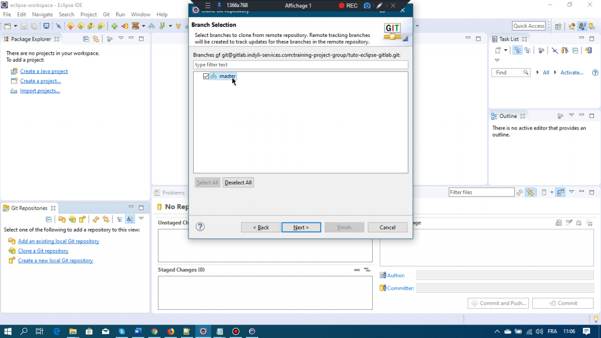Viewport: 601px width, 338px height.
Task: Collapse all in Git Repositories view
Action: pyautogui.click(x=49, y=219)
